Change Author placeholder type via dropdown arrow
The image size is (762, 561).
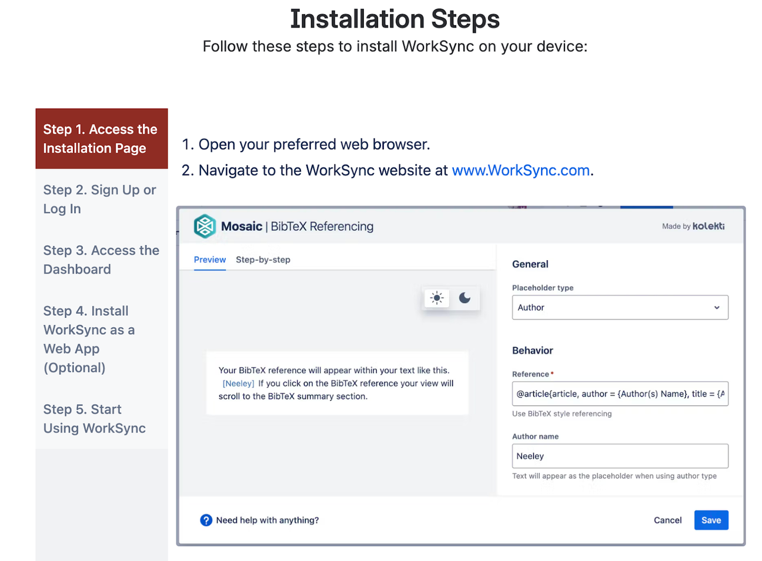[717, 307]
